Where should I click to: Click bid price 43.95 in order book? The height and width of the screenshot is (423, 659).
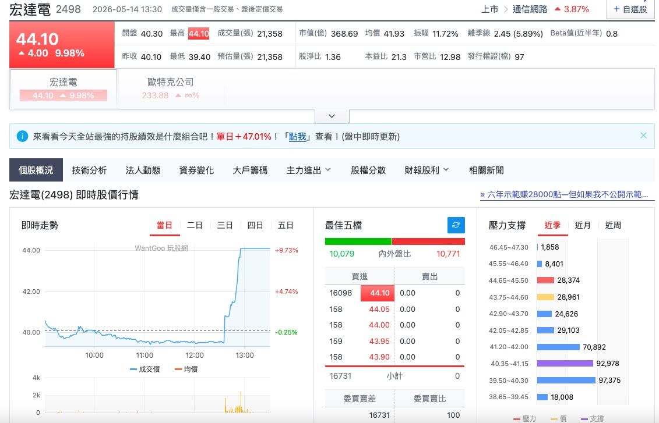pos(379,341)
